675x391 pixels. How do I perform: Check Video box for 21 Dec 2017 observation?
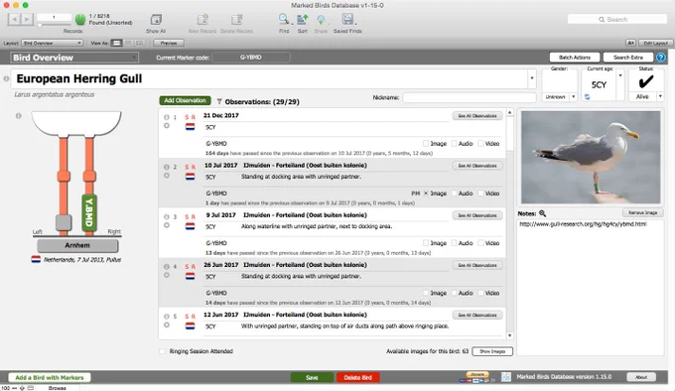[x=480, y=144]
